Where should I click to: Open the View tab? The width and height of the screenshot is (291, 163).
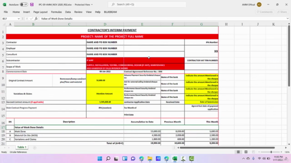click(x=89, y=12)
